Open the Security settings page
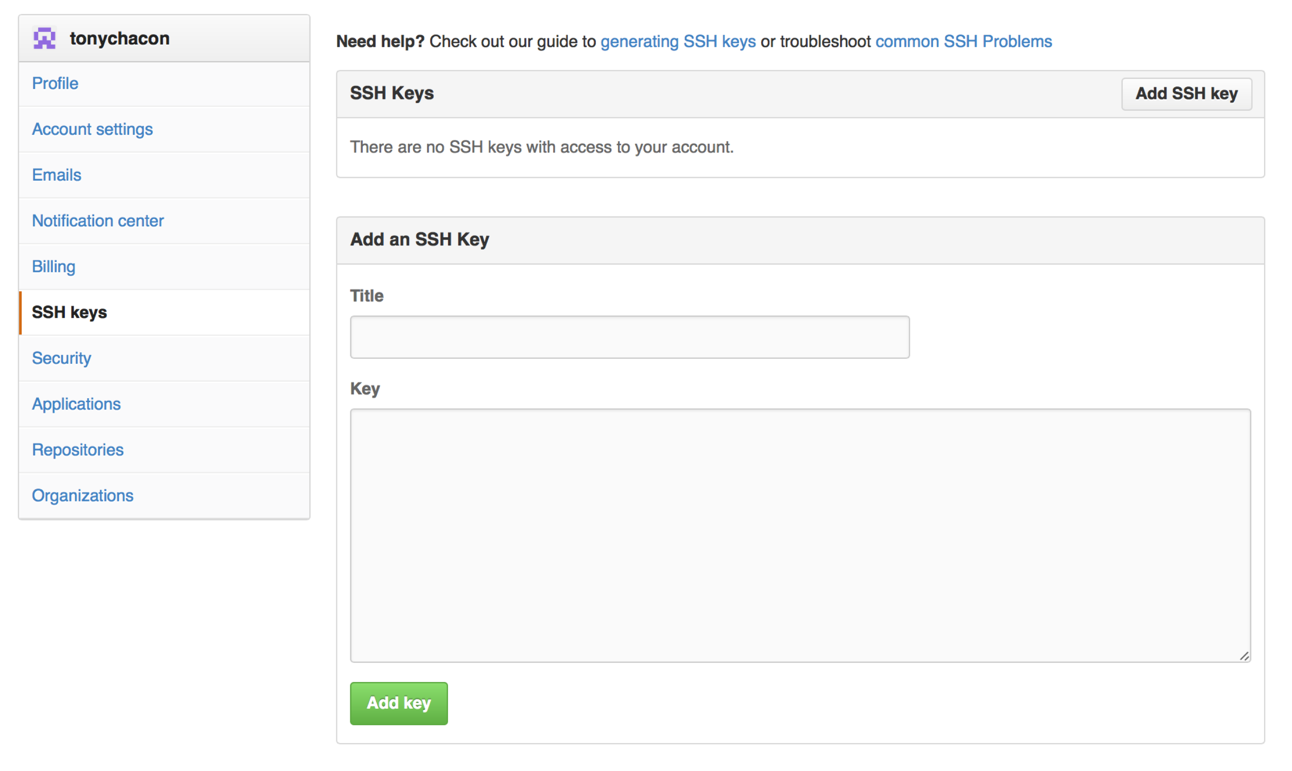Viewport: 1292px width, 771px height. [62, 358]
